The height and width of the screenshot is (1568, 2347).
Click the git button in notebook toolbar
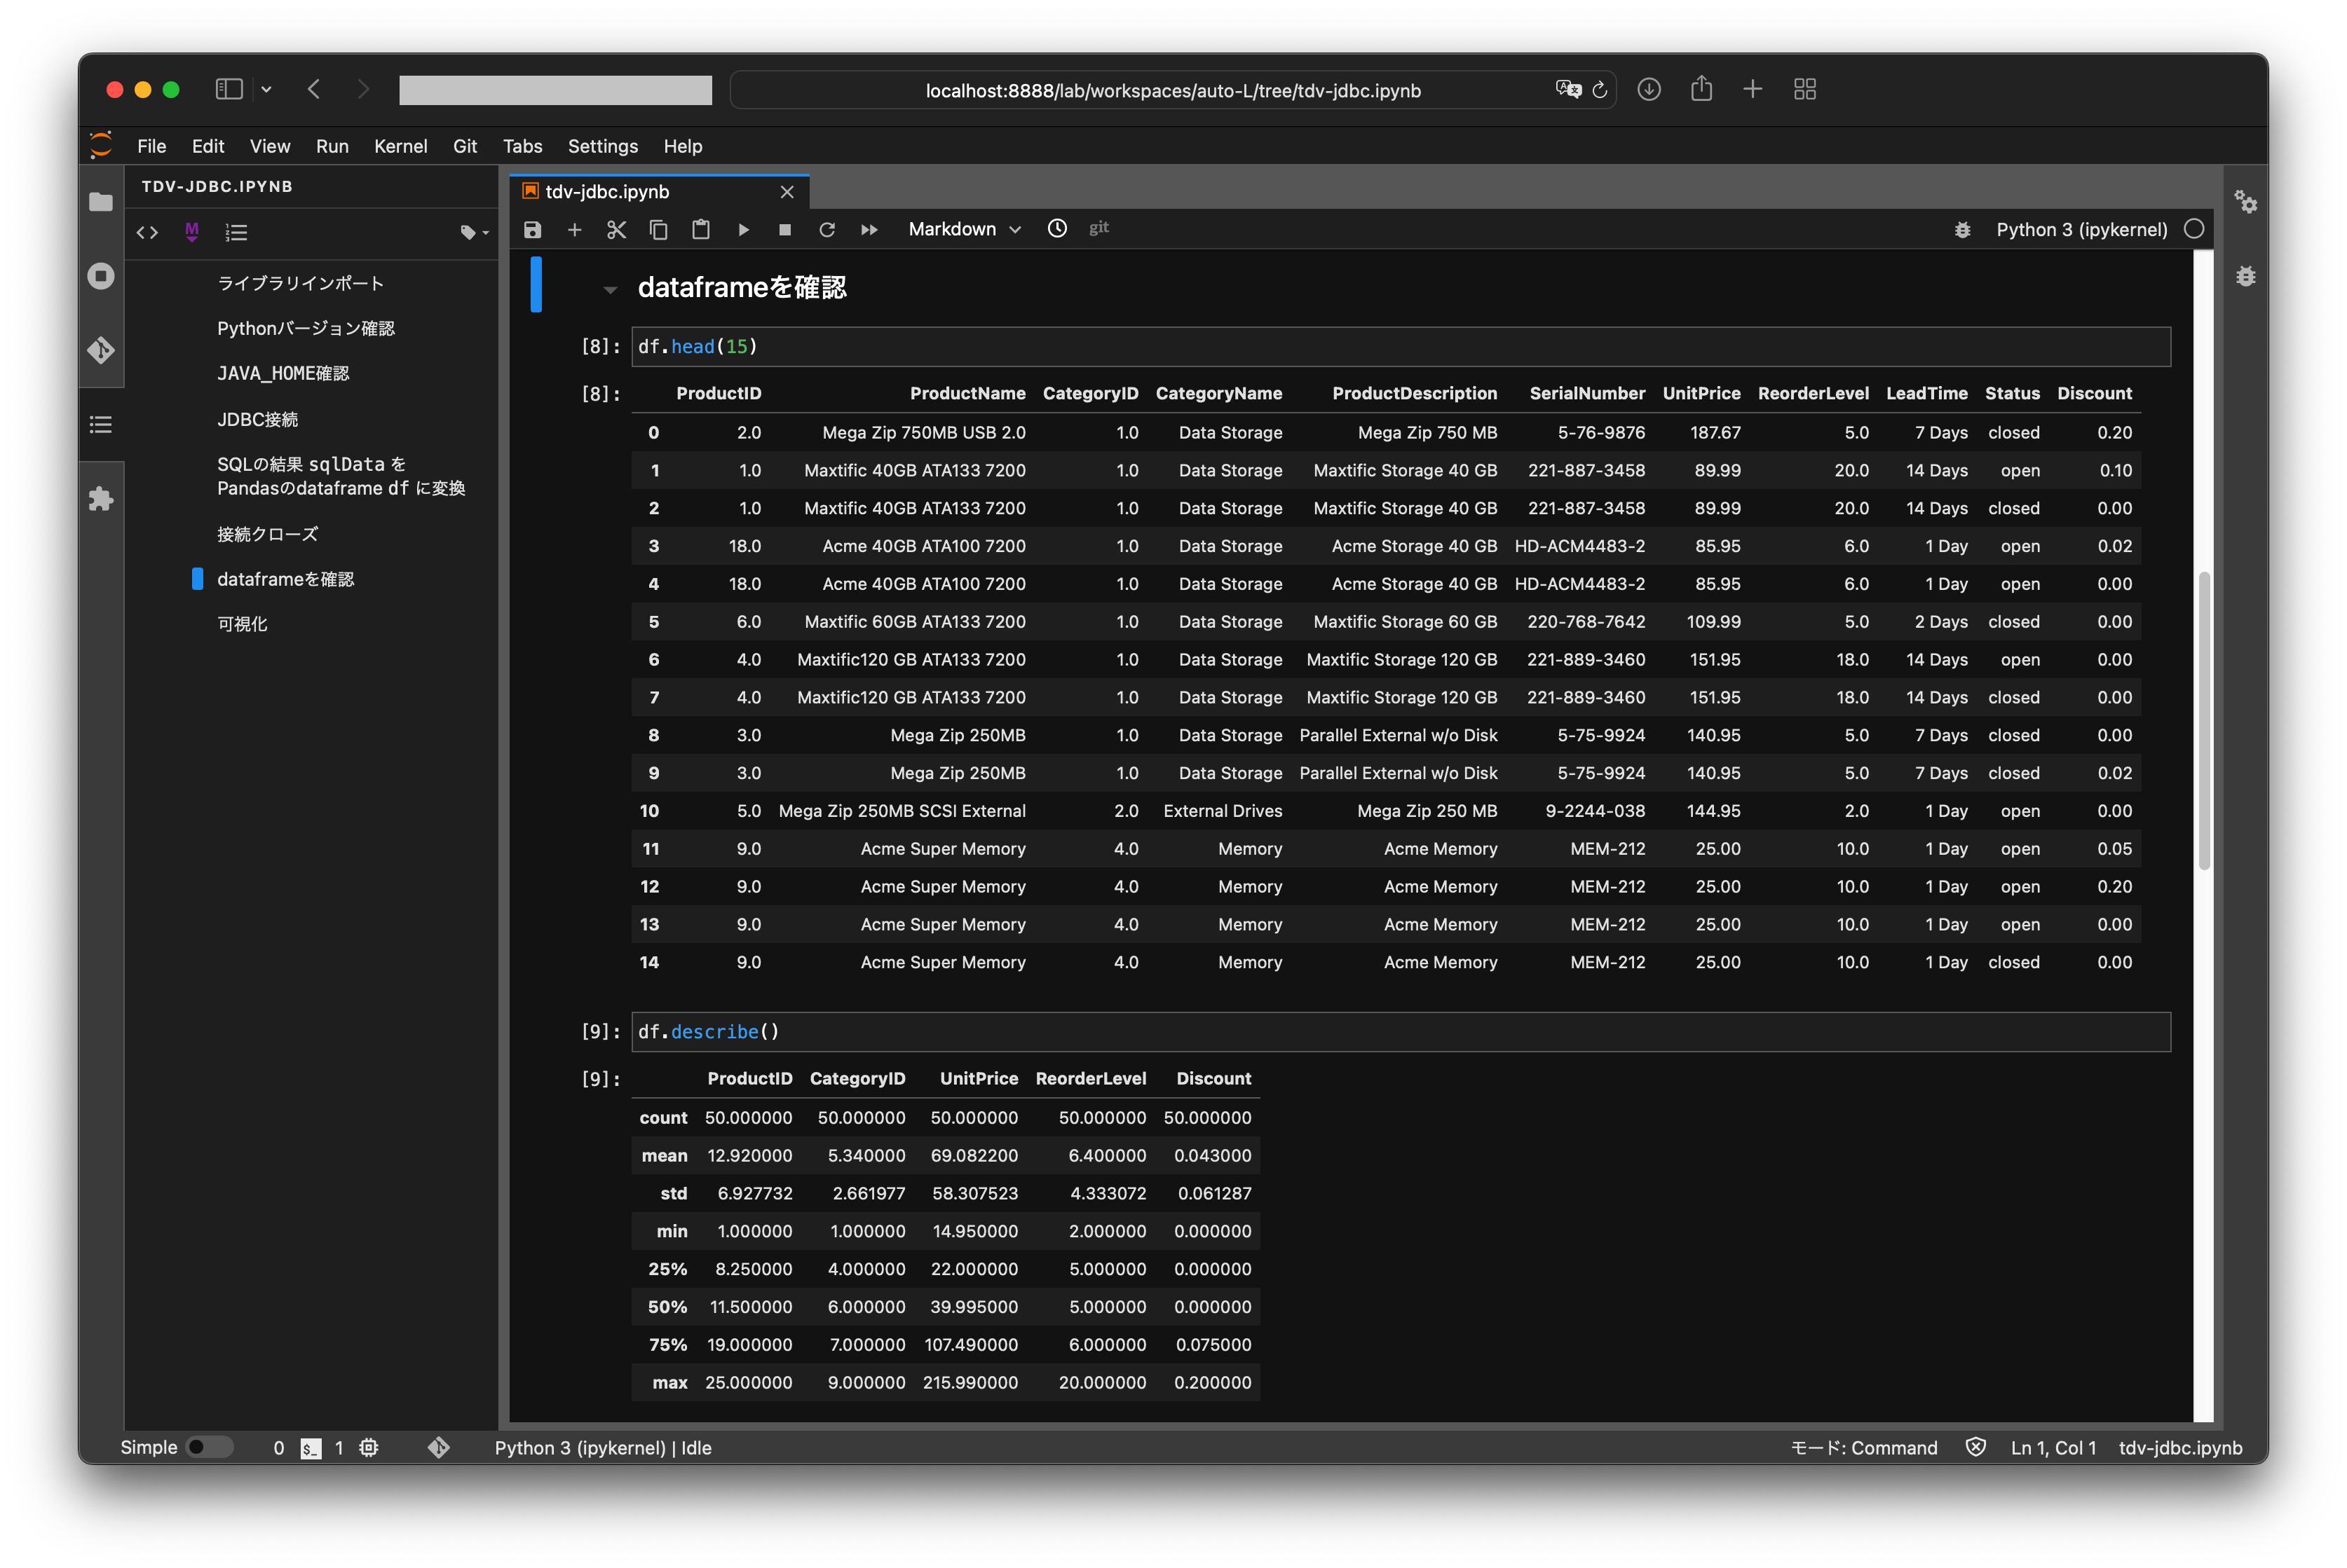(x=1098, y=229)
